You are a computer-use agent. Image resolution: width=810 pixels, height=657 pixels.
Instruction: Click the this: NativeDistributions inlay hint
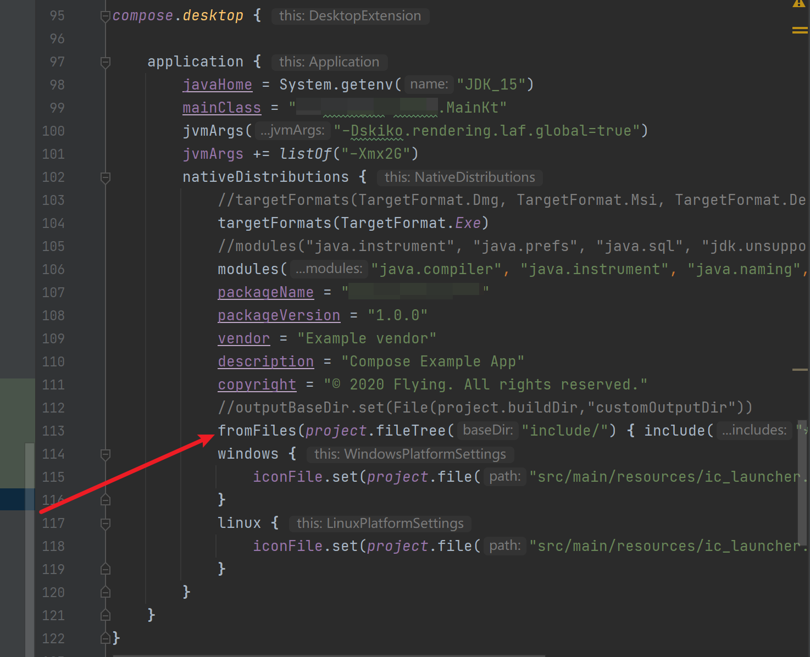tap(460, 177)
